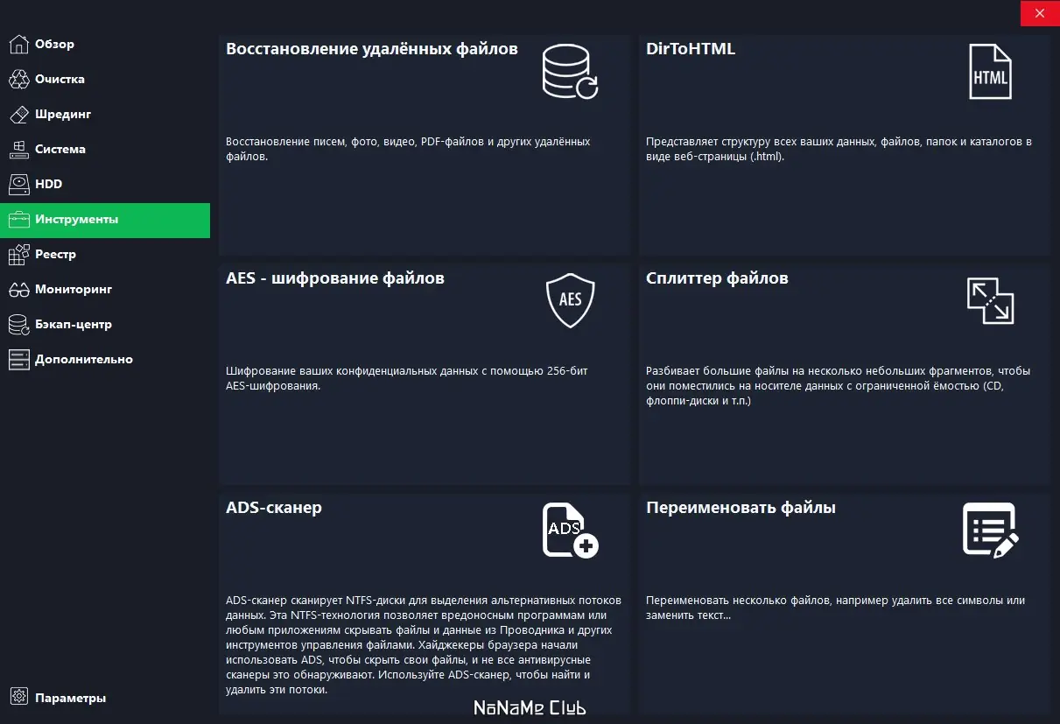The image size is (1060, 724).
Task: Click the house icon next to Обзор
Action: point(18,44)
